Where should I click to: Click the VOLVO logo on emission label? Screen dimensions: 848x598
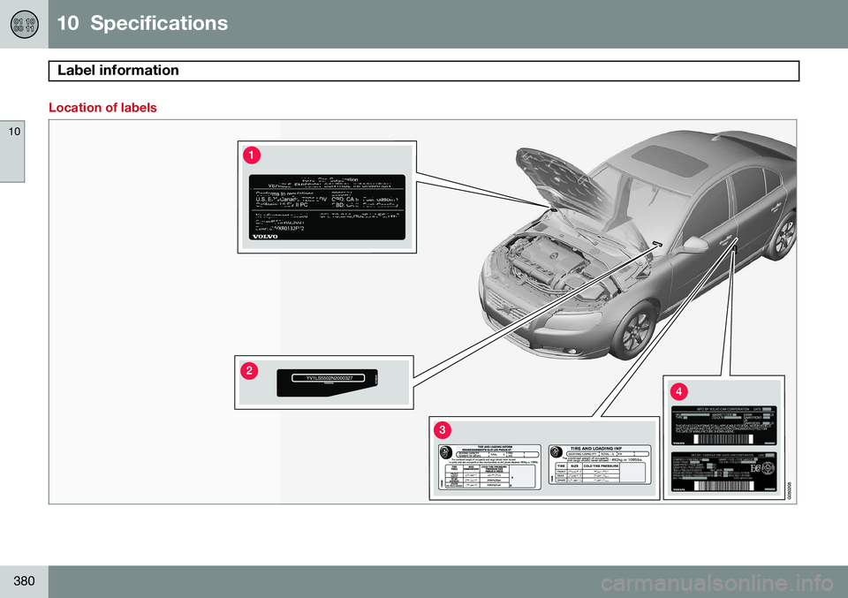265,236
